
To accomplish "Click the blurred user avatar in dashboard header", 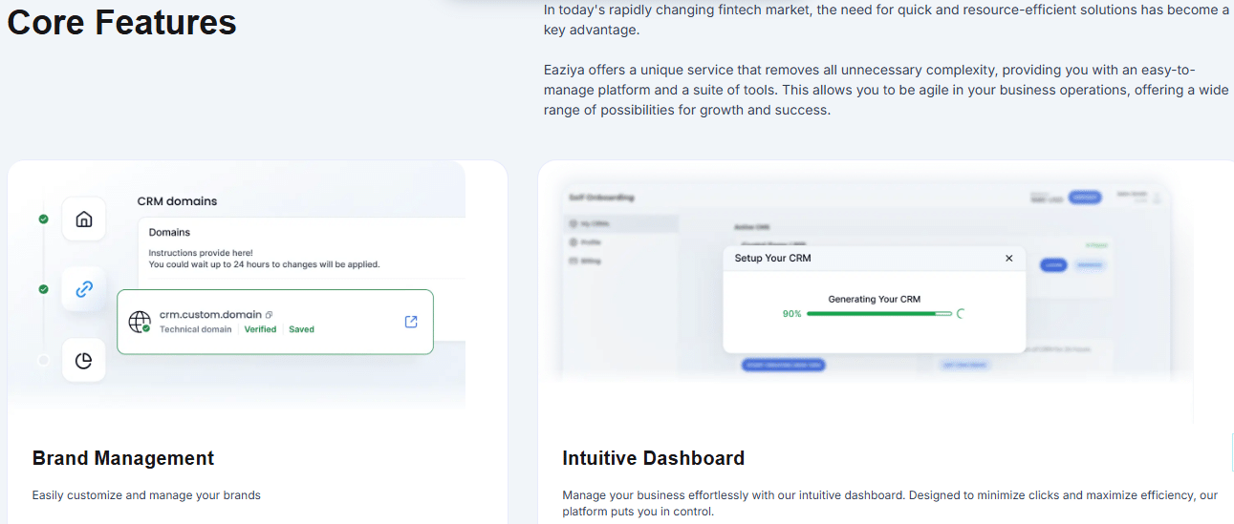I will [1158, 198].
